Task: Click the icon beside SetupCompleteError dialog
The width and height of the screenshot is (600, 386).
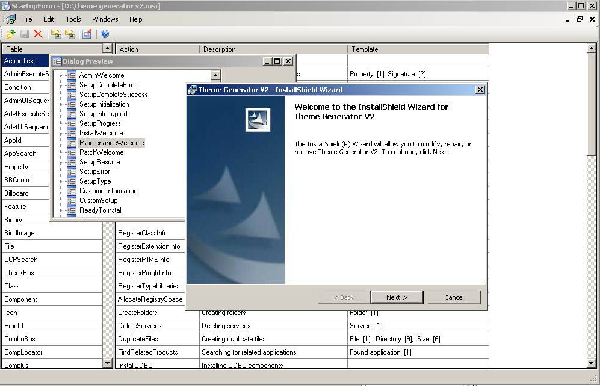Action: 72,85
